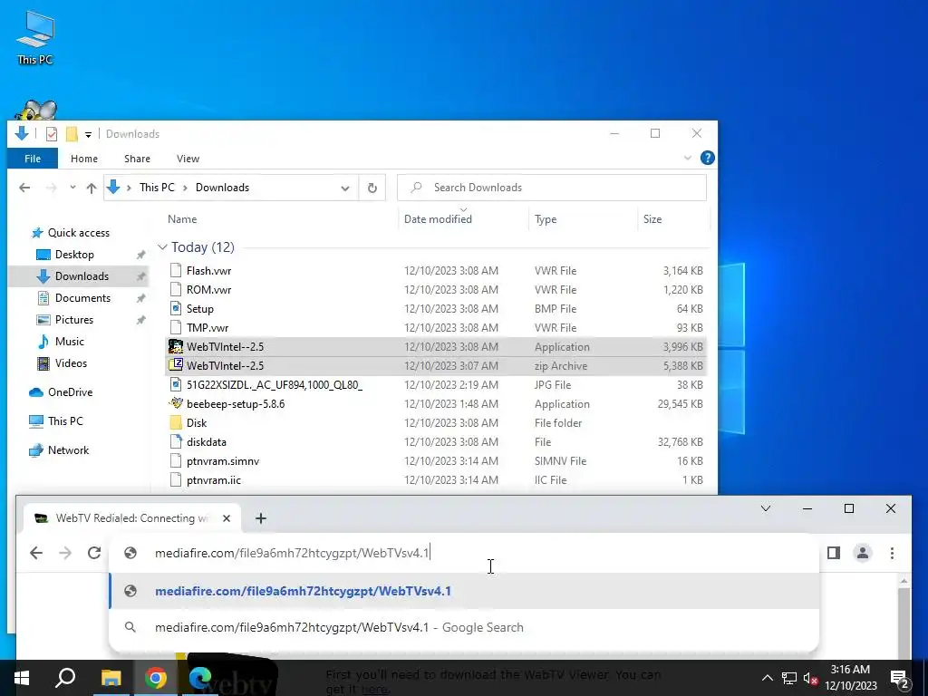Image resolution: width=928 pixels, height=696 pixels.
Task: Select OneDrive in navigation pane
Action: click(70, 392)
